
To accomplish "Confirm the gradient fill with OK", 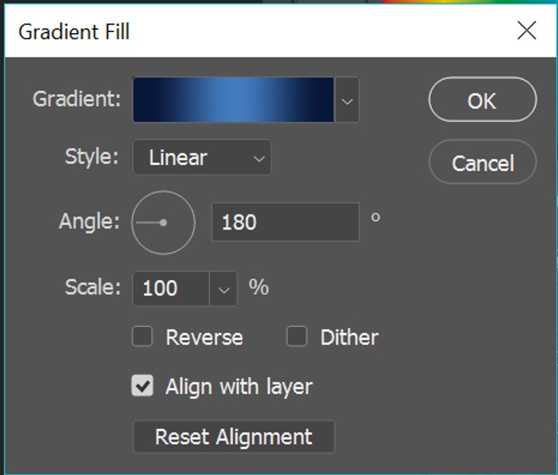I will pyautogui.click(x=482, y=101).
